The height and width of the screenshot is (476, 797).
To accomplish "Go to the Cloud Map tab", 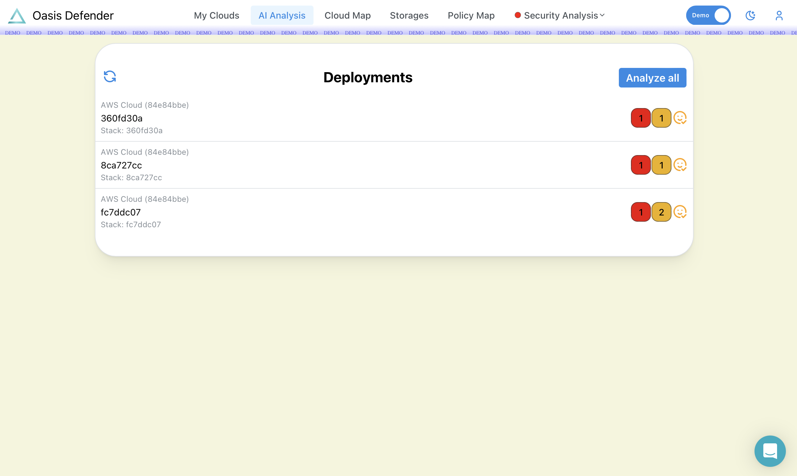I will click(x=348, y=15).
